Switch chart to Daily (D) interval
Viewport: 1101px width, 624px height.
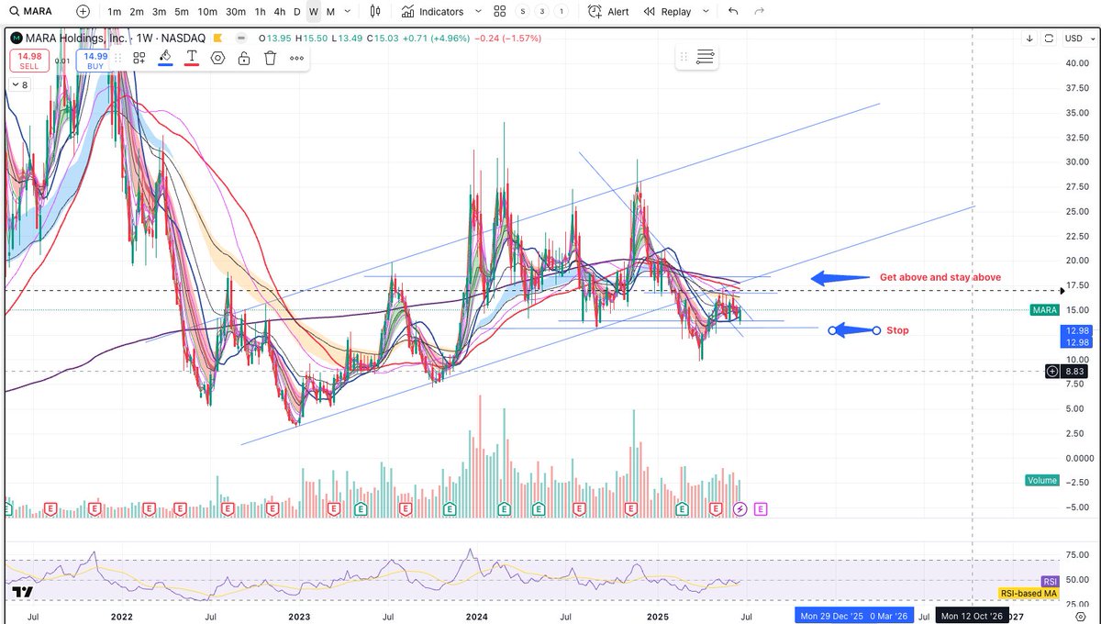click(x=296, y=12)
